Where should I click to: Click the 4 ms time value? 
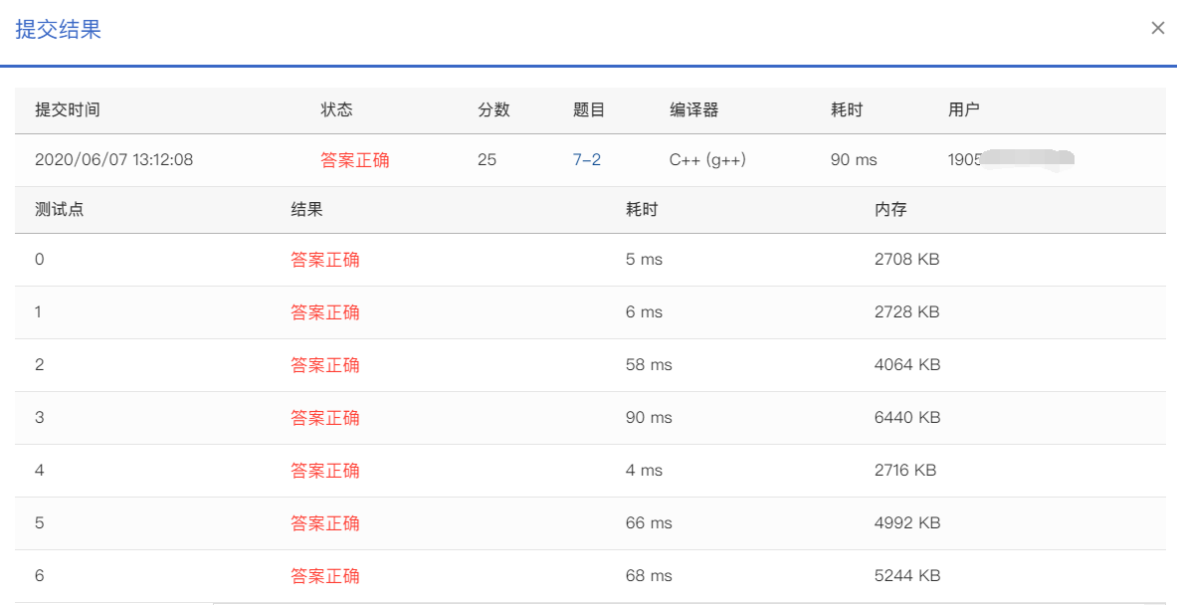644,471
